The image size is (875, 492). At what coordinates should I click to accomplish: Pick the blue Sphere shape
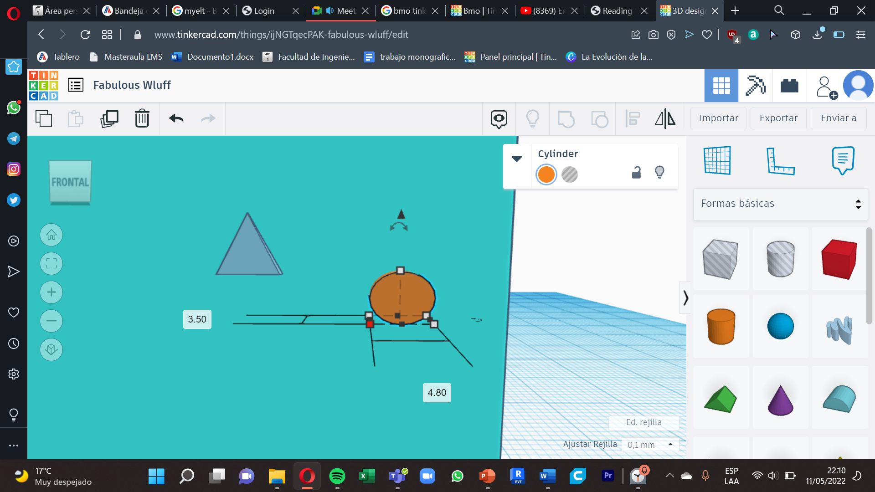pos(780,326)
